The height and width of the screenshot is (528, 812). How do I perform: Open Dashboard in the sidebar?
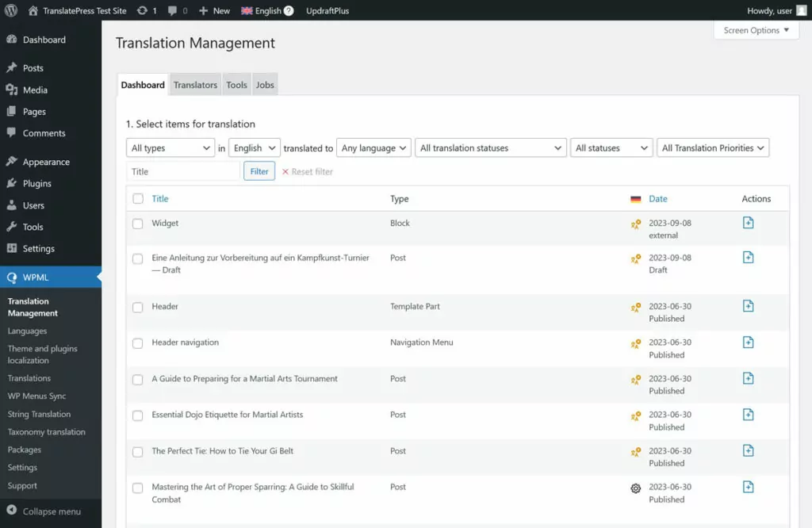click(44, 40)
